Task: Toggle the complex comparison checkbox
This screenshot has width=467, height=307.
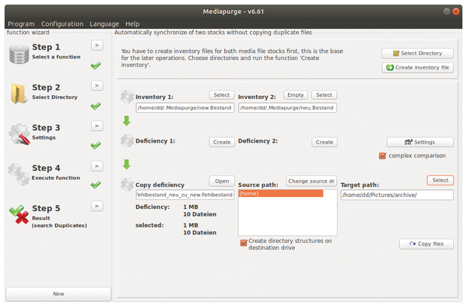Action: point(382,156)
